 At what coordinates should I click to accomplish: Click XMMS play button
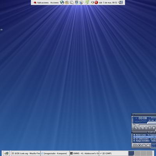point(139,128)
